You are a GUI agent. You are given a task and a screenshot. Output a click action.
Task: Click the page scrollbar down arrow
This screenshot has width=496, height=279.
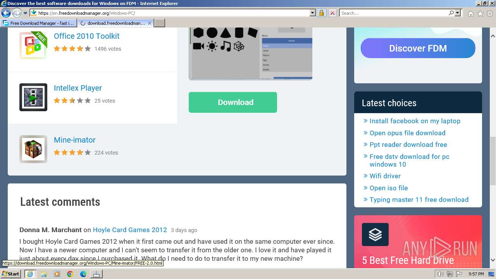493,260
